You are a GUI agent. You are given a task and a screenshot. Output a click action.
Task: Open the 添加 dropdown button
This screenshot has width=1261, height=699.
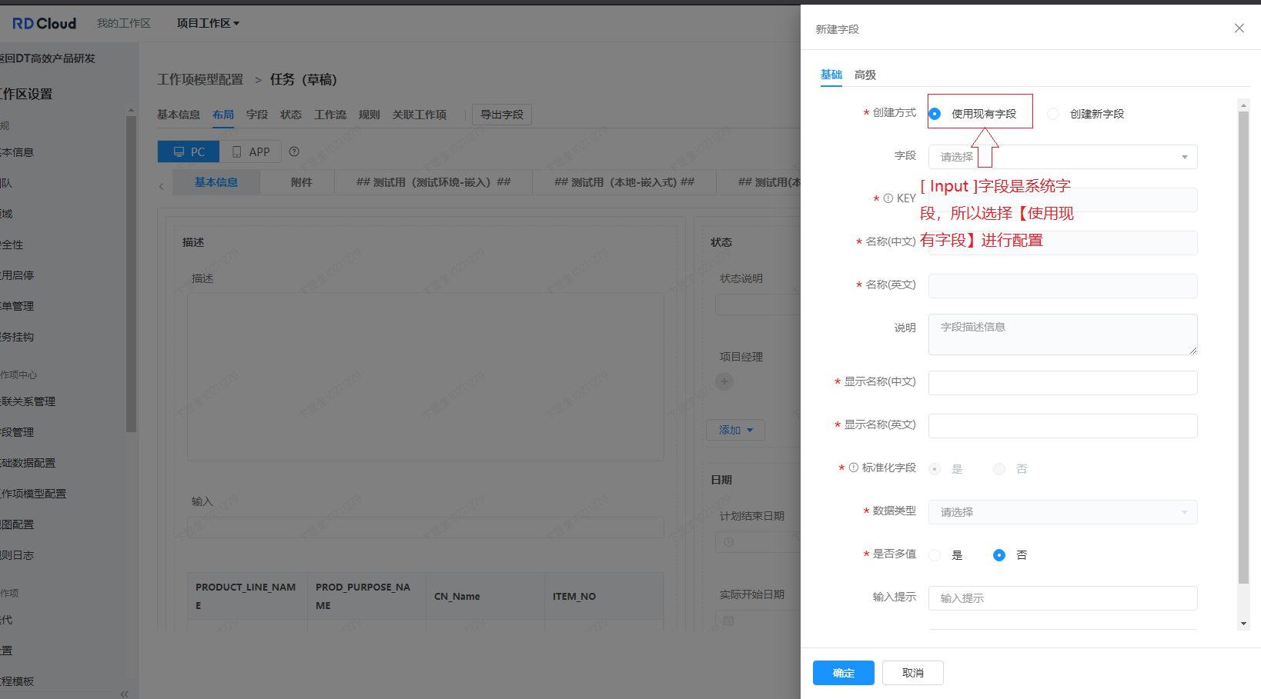pyautogui.click(x=735, y=430)
